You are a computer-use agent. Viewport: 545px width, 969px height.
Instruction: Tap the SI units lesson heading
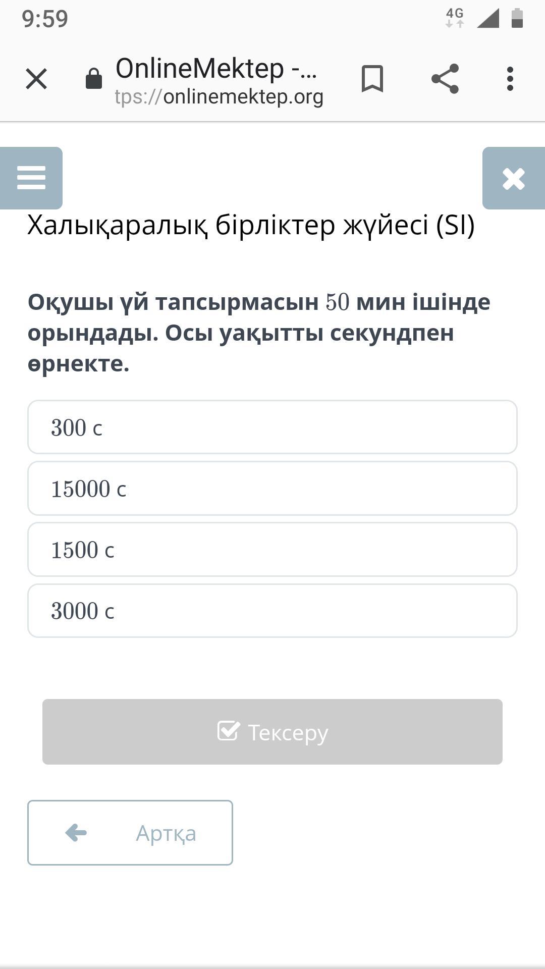pyautogui.click(x=251, y=225)
